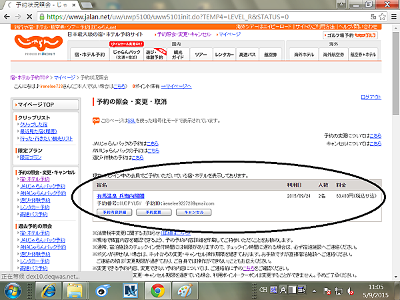Open the 航空券 domestic tab

point(271,55)
